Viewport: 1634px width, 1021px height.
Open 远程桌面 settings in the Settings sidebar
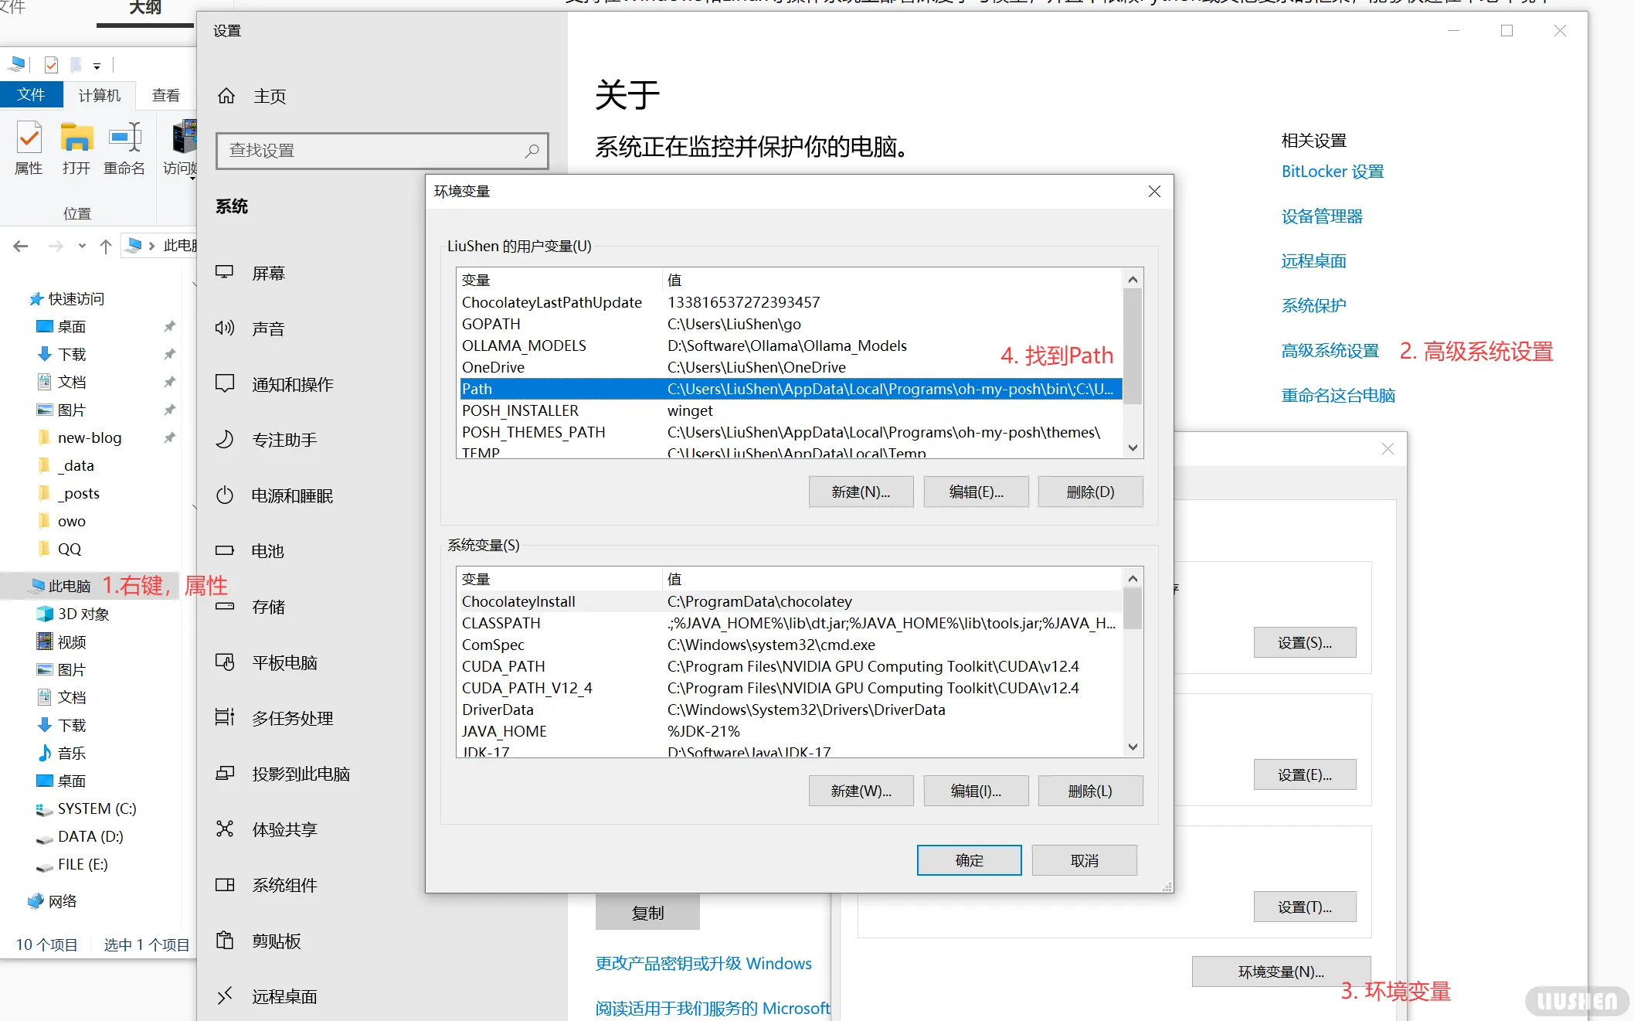(284, 996)
